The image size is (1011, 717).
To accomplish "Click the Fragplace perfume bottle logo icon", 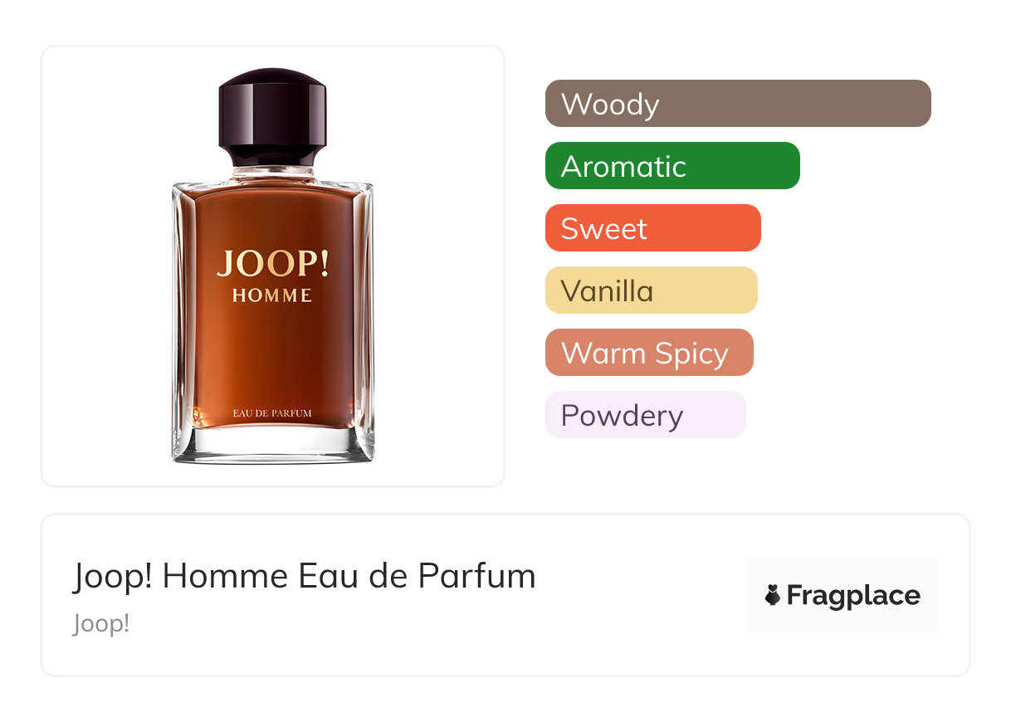I will pyautogui.click(x=773, y=595).
